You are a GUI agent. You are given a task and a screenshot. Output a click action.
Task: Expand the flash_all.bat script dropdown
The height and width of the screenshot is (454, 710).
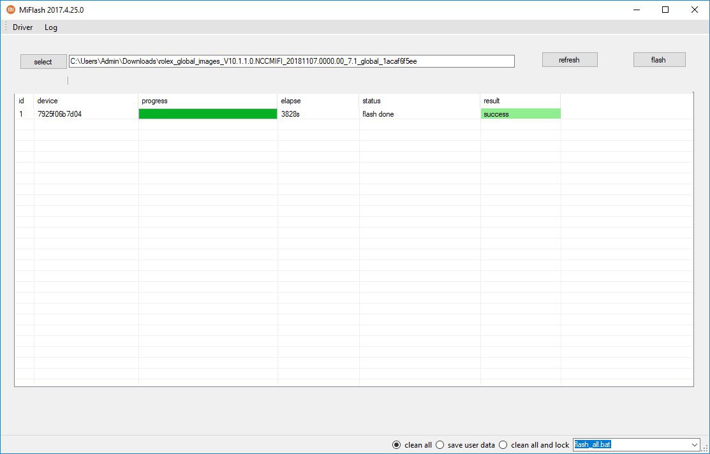pos(695,445)
